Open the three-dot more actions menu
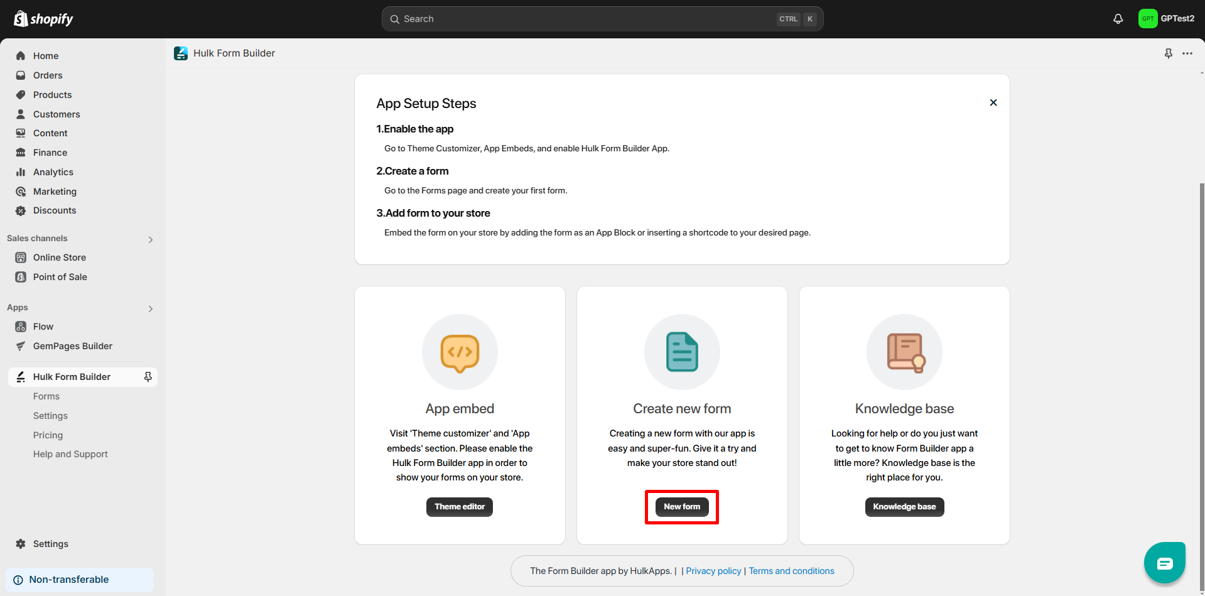 point(1187,53)
